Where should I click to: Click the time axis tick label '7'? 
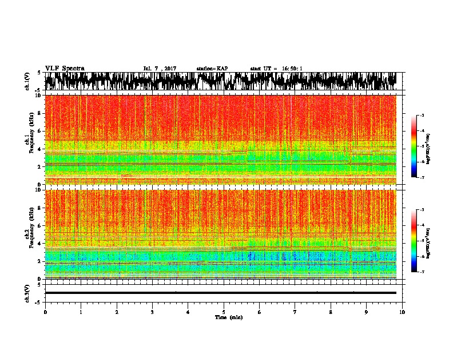click(295, 312)
